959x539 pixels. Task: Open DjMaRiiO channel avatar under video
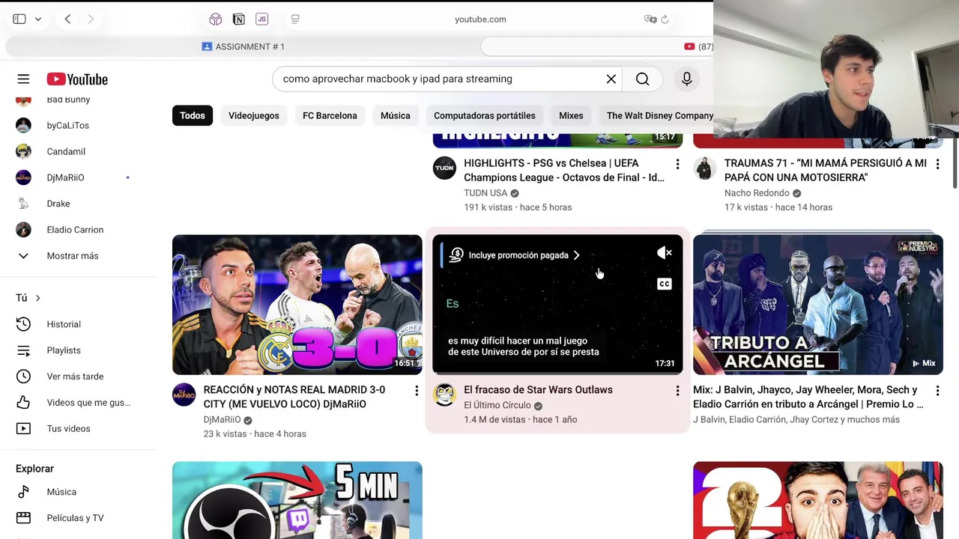click(x=184, y=395)
